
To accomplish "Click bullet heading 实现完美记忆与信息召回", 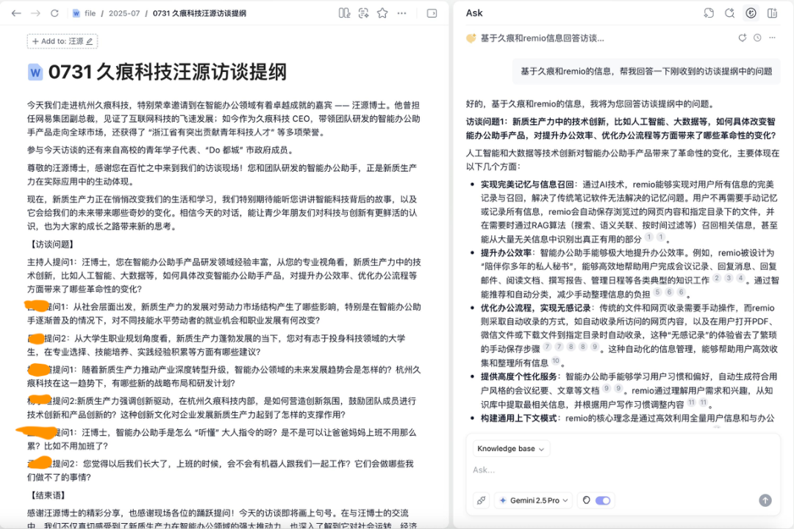I will [527, 184].
